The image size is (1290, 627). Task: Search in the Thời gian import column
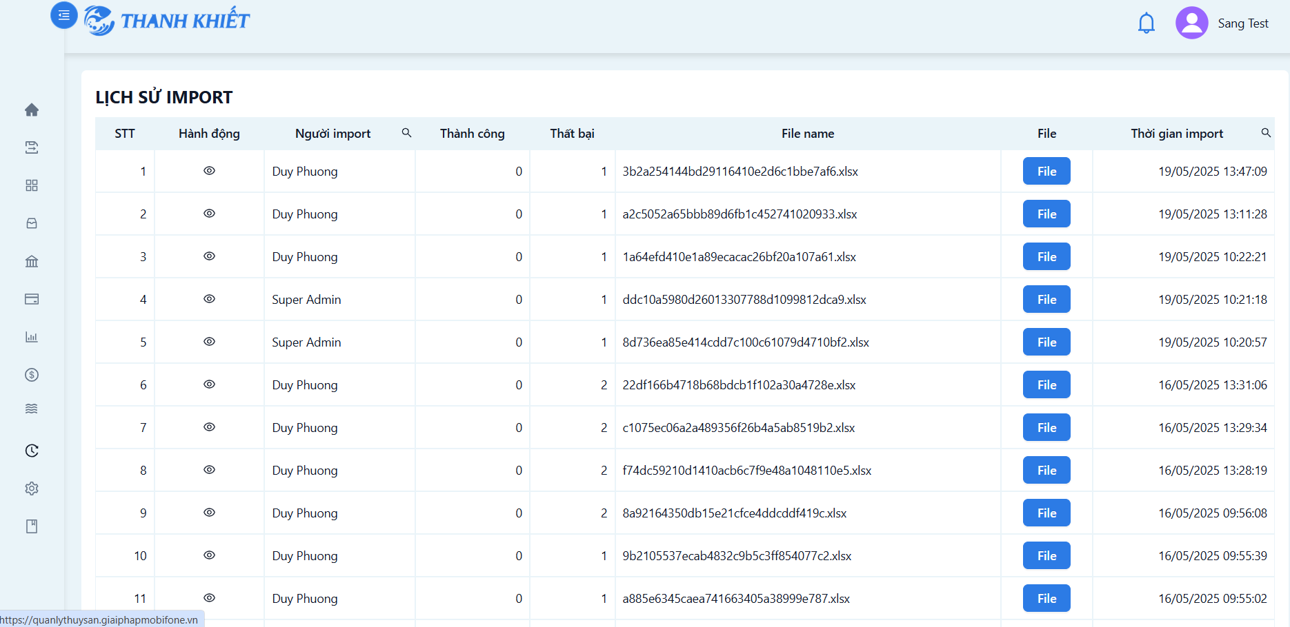[x=1266, y=132]
